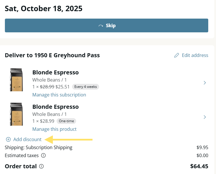Click the One-time badge
The height and width of the screenshot is (174, 216).
(66, 121)
